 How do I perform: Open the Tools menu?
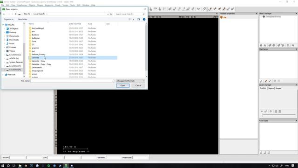point(73,5)
